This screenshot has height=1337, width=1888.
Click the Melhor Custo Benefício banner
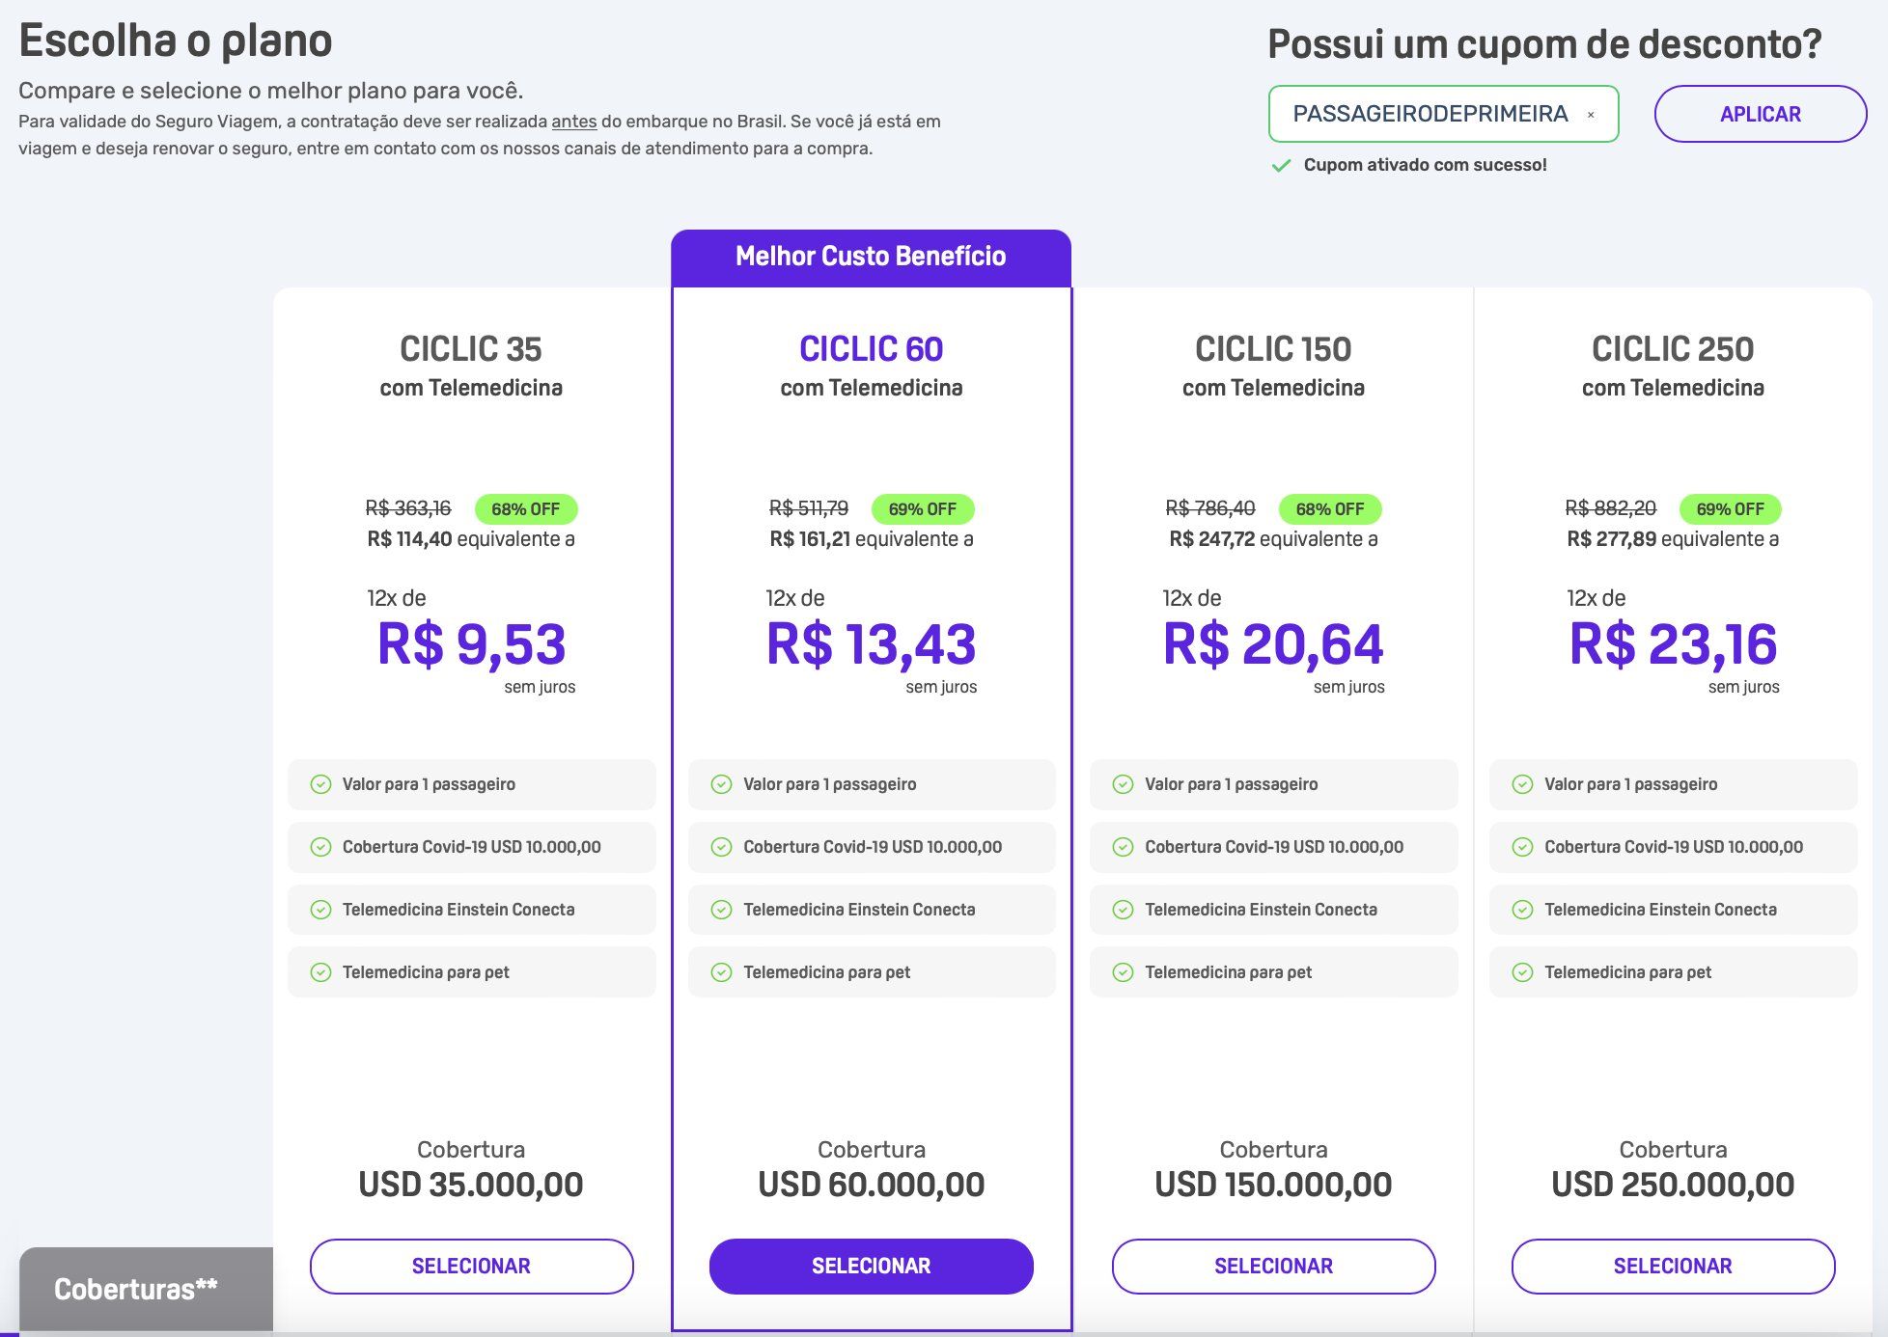pyautogui.click(x=871, y=257)
